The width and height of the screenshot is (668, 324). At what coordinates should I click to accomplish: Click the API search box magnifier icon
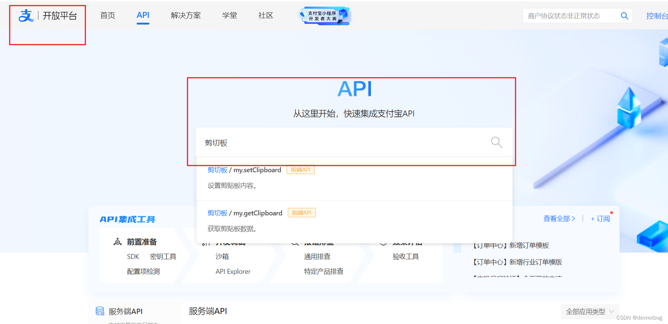[496, 142]
